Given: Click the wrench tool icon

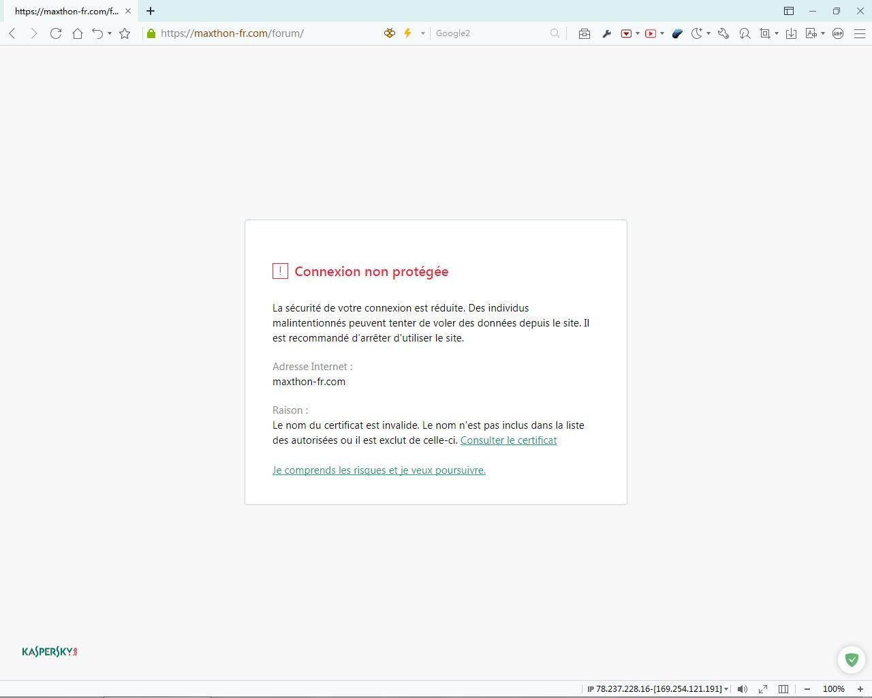Looking at the screenshot, I should [x=606, y=33].
